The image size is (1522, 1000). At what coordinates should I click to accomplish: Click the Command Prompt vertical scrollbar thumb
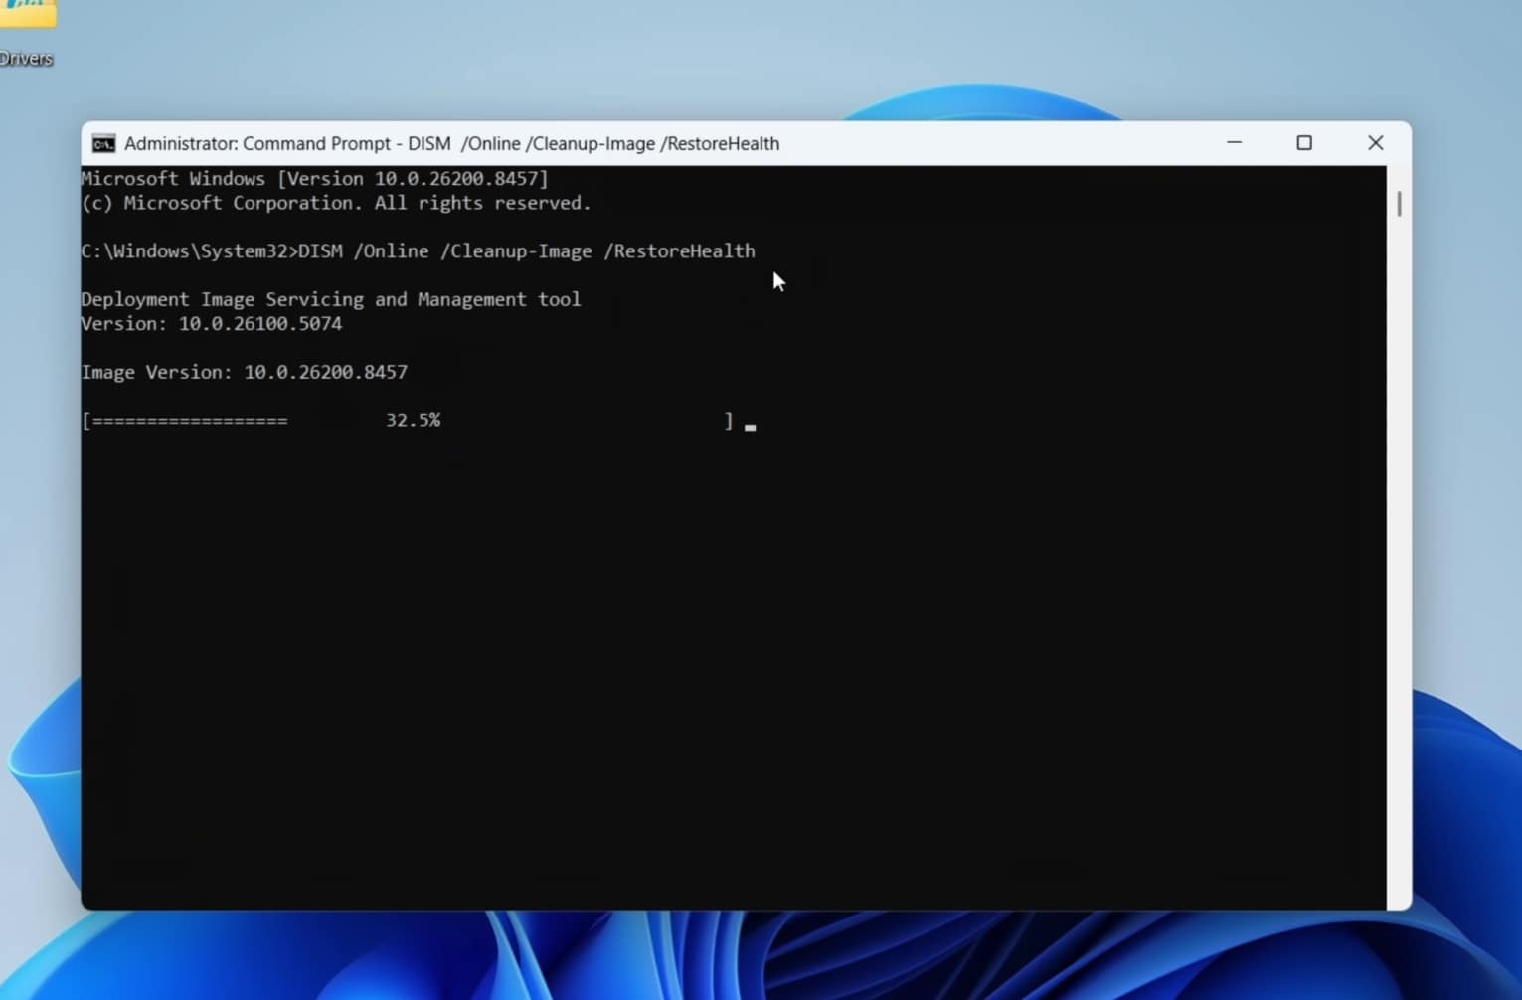point(1399,203)
